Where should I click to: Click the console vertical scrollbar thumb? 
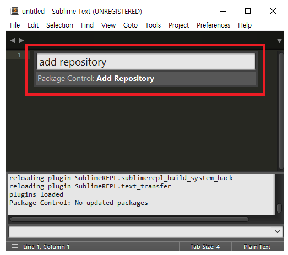click(x=279, y=208)
